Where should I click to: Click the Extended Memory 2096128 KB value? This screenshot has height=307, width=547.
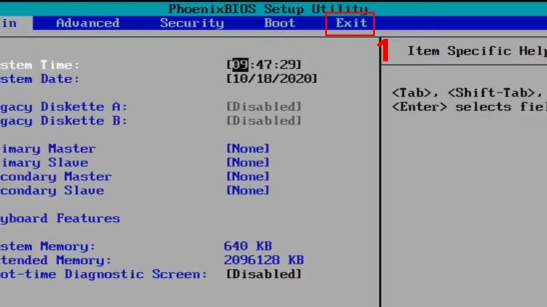263,261
